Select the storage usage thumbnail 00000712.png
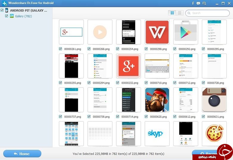Viewport: 233px width, 160px height. (x=186, y=66)
